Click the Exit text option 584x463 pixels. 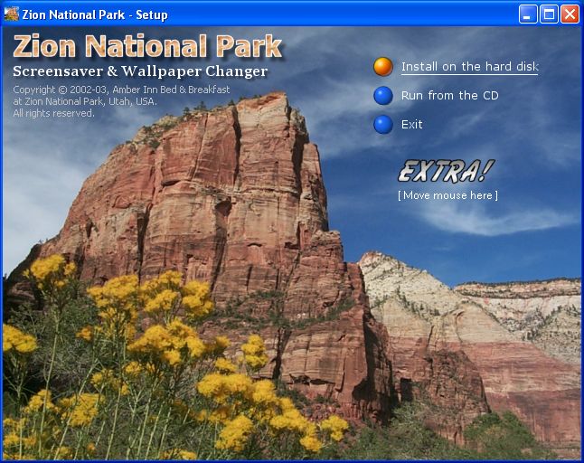click(411, 125)
